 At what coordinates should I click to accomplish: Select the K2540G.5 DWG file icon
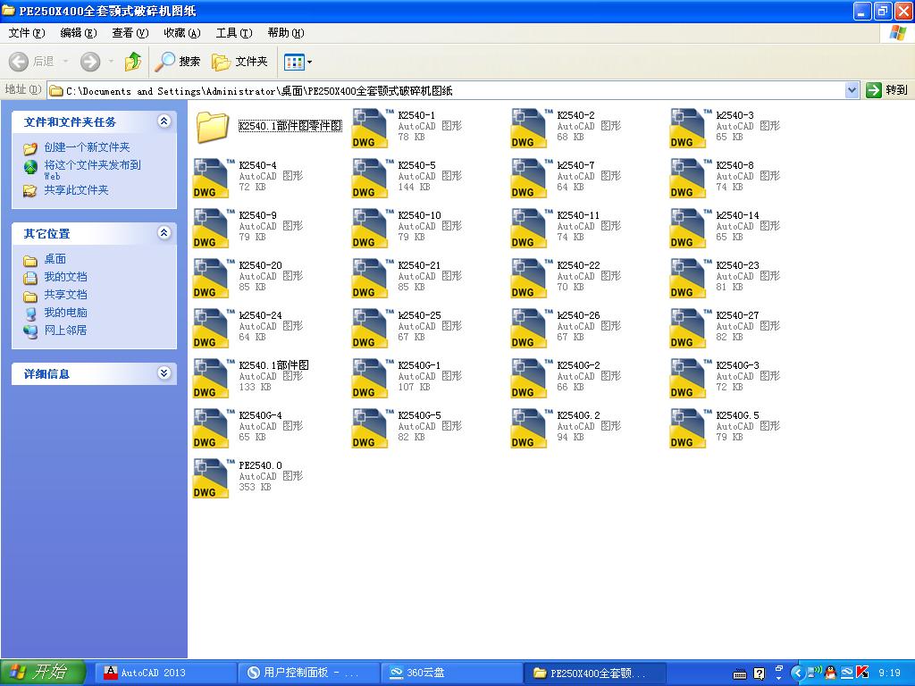pyautogui.click(x=688, y=428)
